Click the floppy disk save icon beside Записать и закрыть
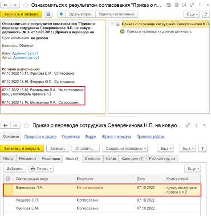The width and height of the screenshot is (211, 216). (x=49, y=14)
